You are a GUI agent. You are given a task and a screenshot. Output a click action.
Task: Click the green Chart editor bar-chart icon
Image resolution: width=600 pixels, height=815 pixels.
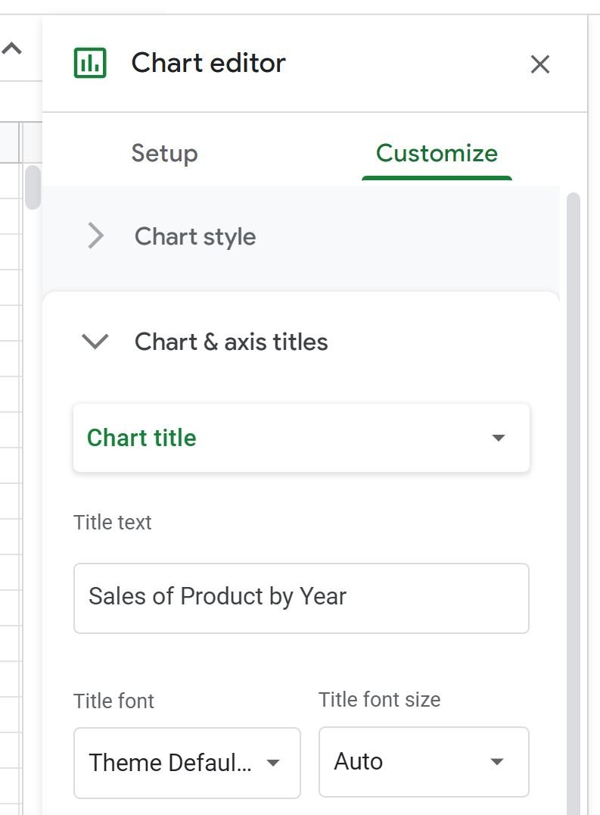tap(90, 63)
